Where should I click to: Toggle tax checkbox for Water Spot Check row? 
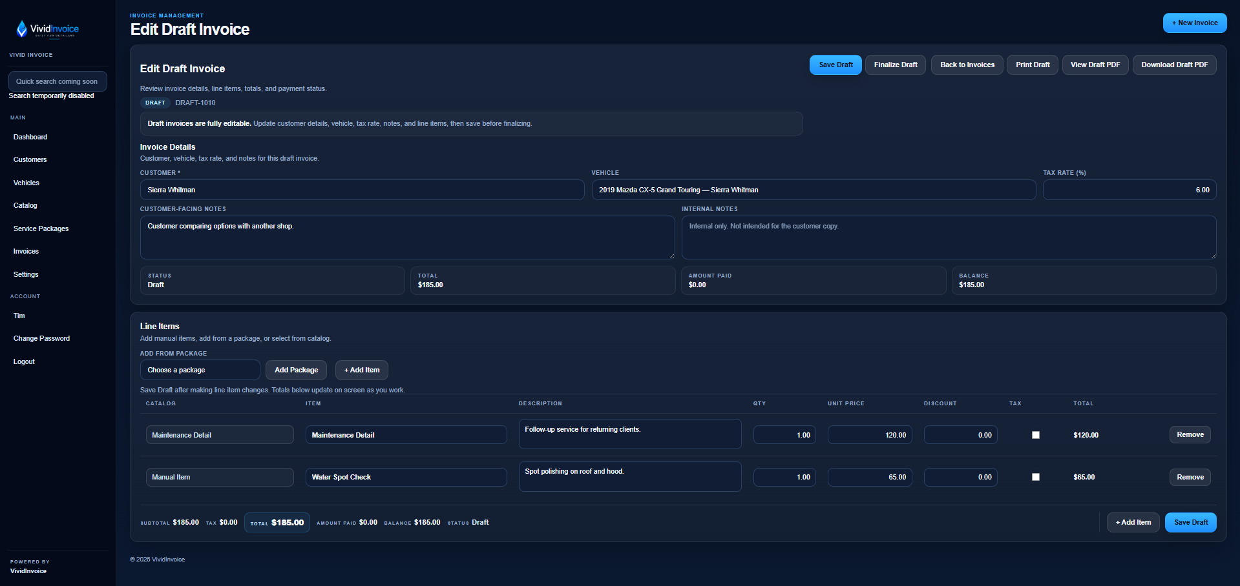[1036, 477]
